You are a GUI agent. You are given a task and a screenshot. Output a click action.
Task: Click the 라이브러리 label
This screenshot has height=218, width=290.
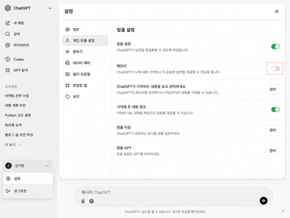tap(21, 45)
